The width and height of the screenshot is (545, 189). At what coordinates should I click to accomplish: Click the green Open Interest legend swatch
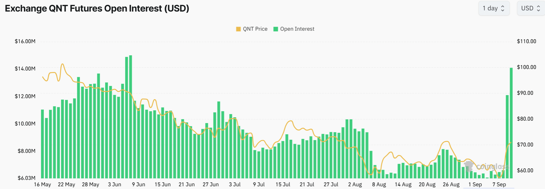(276, 29)
